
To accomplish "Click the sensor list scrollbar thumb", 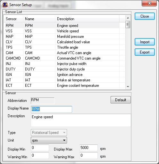I will 128,24.
